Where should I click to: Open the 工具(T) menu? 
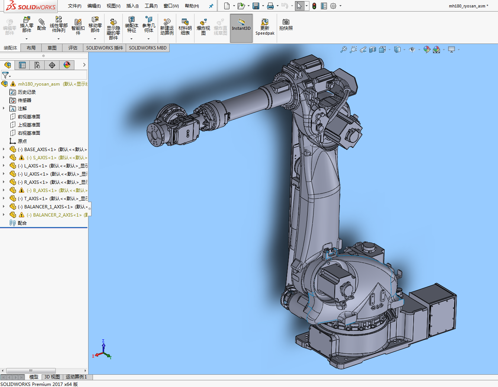pos(151,6)
